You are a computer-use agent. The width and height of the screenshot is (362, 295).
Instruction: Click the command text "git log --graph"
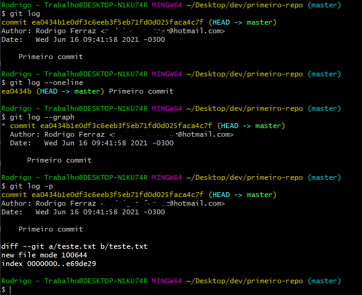(x=42, y=117)
